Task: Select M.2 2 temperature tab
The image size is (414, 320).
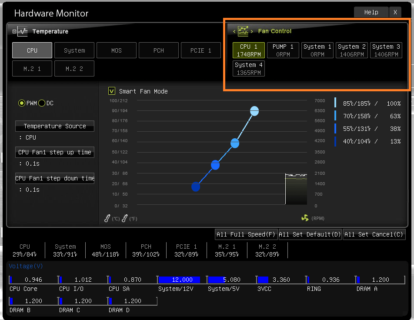Action: coord(74,69)
